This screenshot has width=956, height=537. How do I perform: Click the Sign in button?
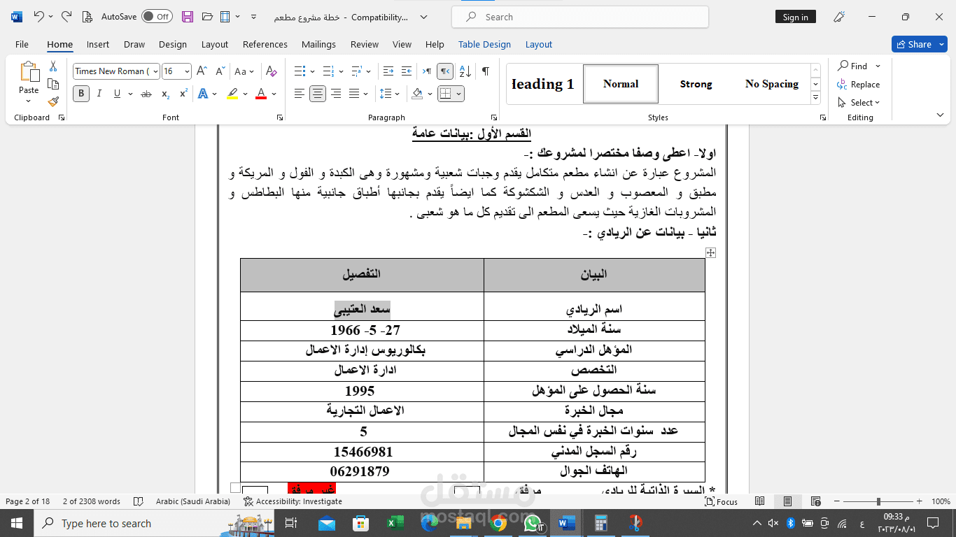click(x=795, y=17)
